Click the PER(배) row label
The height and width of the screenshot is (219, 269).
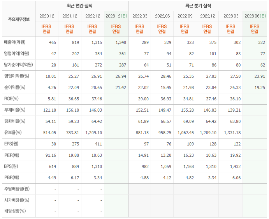[x=12, y=155]
